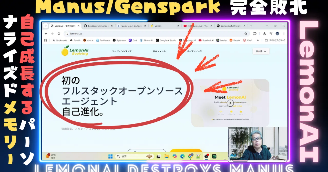The height and width of the screenshot is (172, 328).
Task: Click the Windows taskbar 検索 search box
Action: pyautogui.click(x=135, y=156)
